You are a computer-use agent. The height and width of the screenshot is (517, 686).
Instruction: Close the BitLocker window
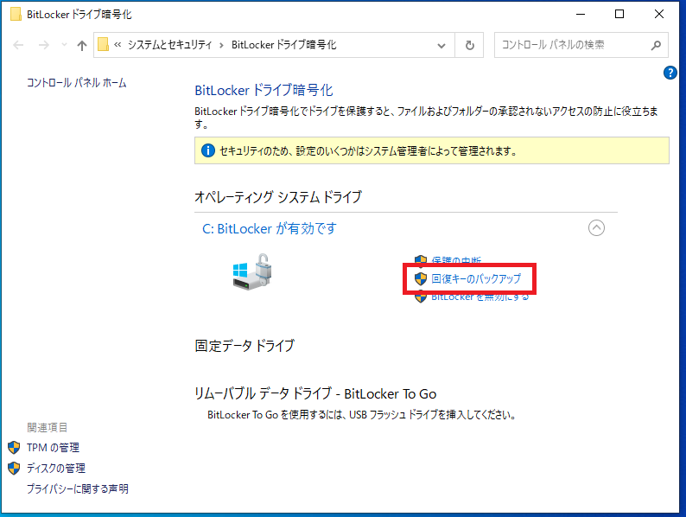click(x=659, y=14)
